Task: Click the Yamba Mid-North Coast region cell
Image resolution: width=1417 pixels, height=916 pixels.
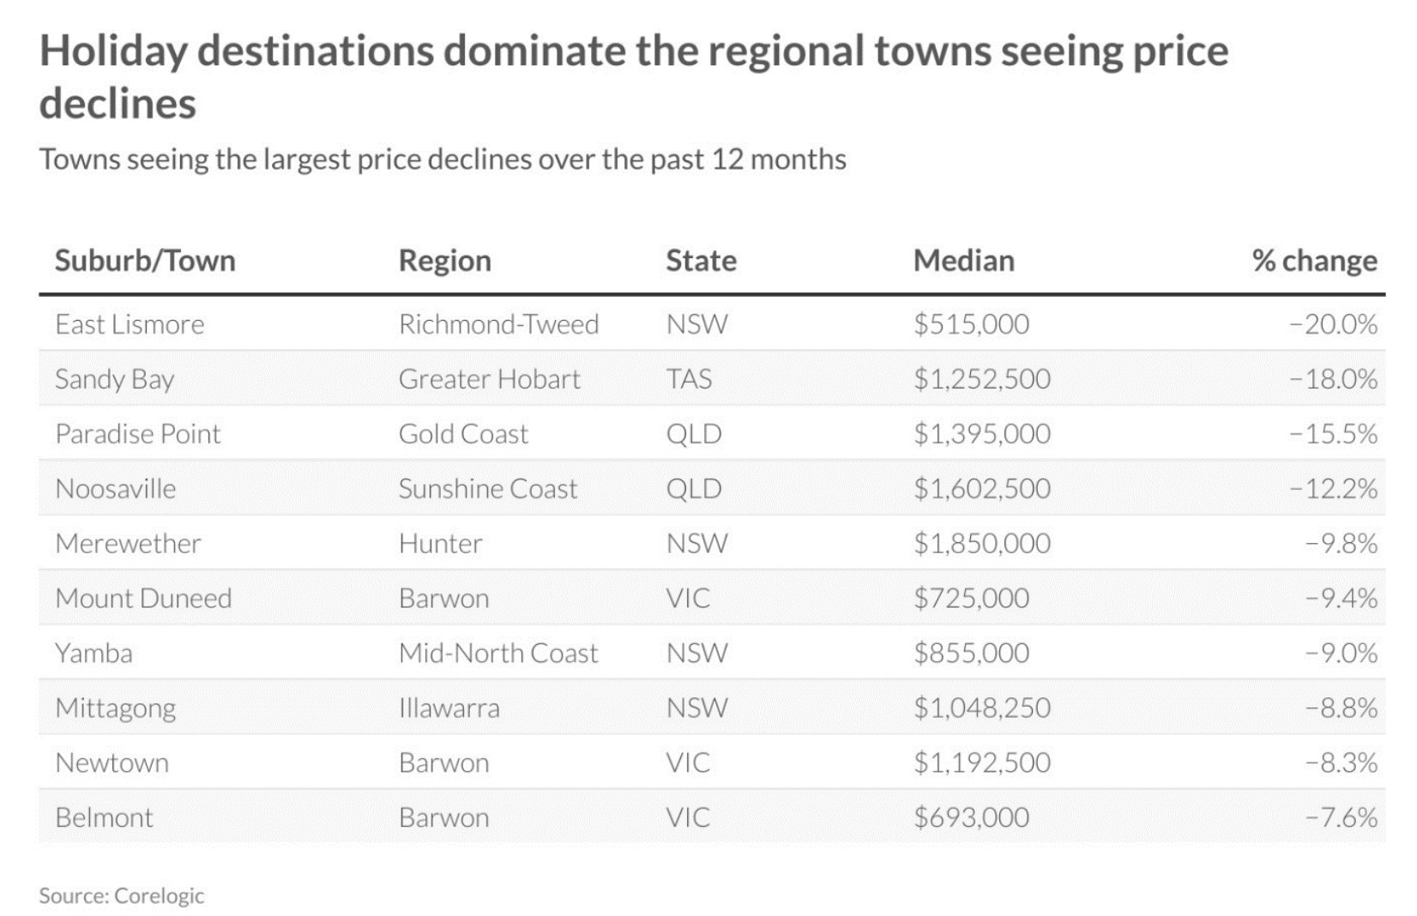Action: (497, 654)
